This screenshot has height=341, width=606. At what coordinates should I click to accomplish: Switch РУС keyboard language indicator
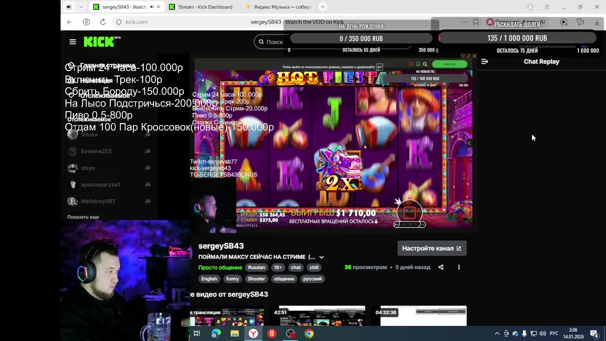554,333
